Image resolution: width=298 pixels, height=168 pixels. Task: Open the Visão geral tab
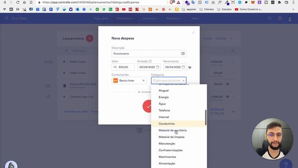point(101,19)
